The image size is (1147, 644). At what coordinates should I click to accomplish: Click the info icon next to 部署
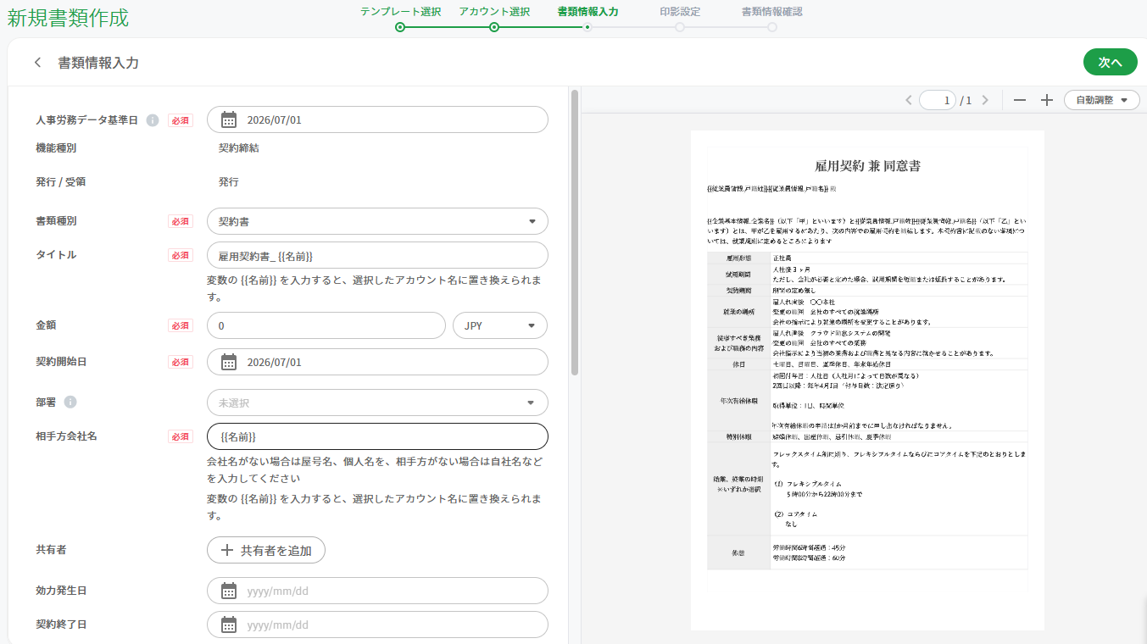point(70,402)
